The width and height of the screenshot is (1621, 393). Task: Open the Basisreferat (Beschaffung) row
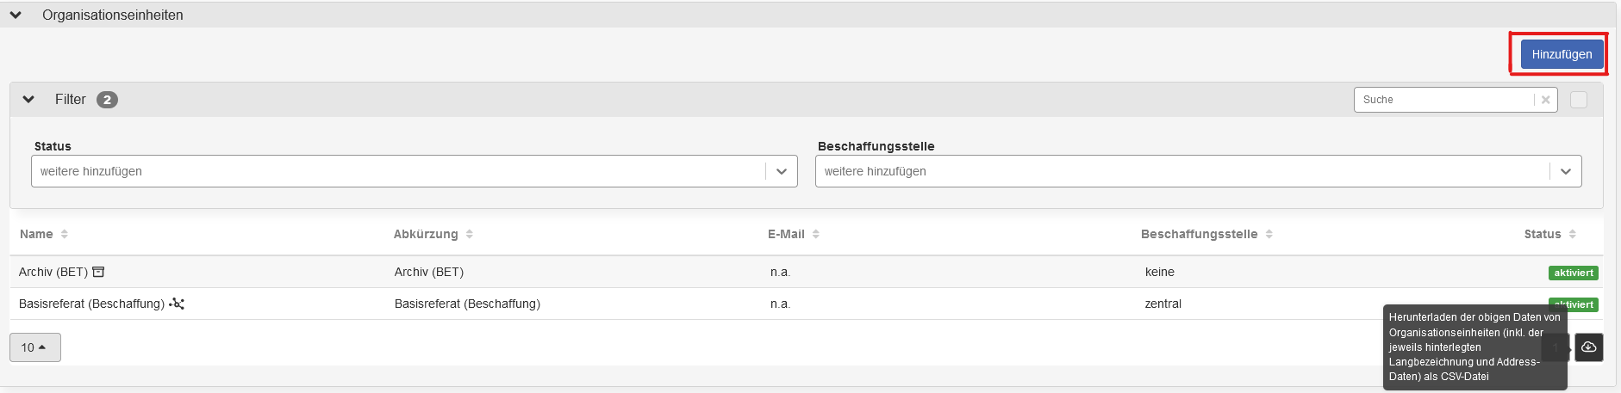(x=91, y=304)
